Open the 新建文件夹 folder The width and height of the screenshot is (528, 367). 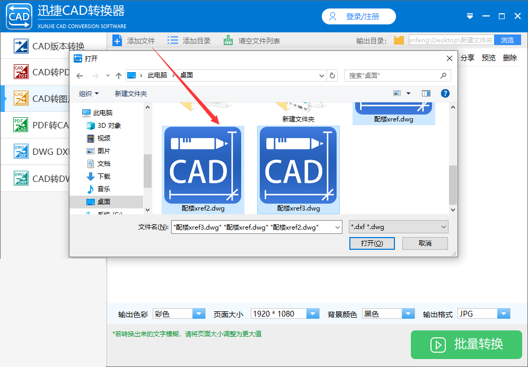pos(298,112)
